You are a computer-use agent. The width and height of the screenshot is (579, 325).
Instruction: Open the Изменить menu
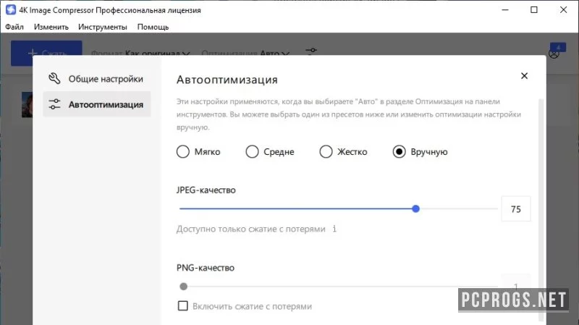point(51,27)
